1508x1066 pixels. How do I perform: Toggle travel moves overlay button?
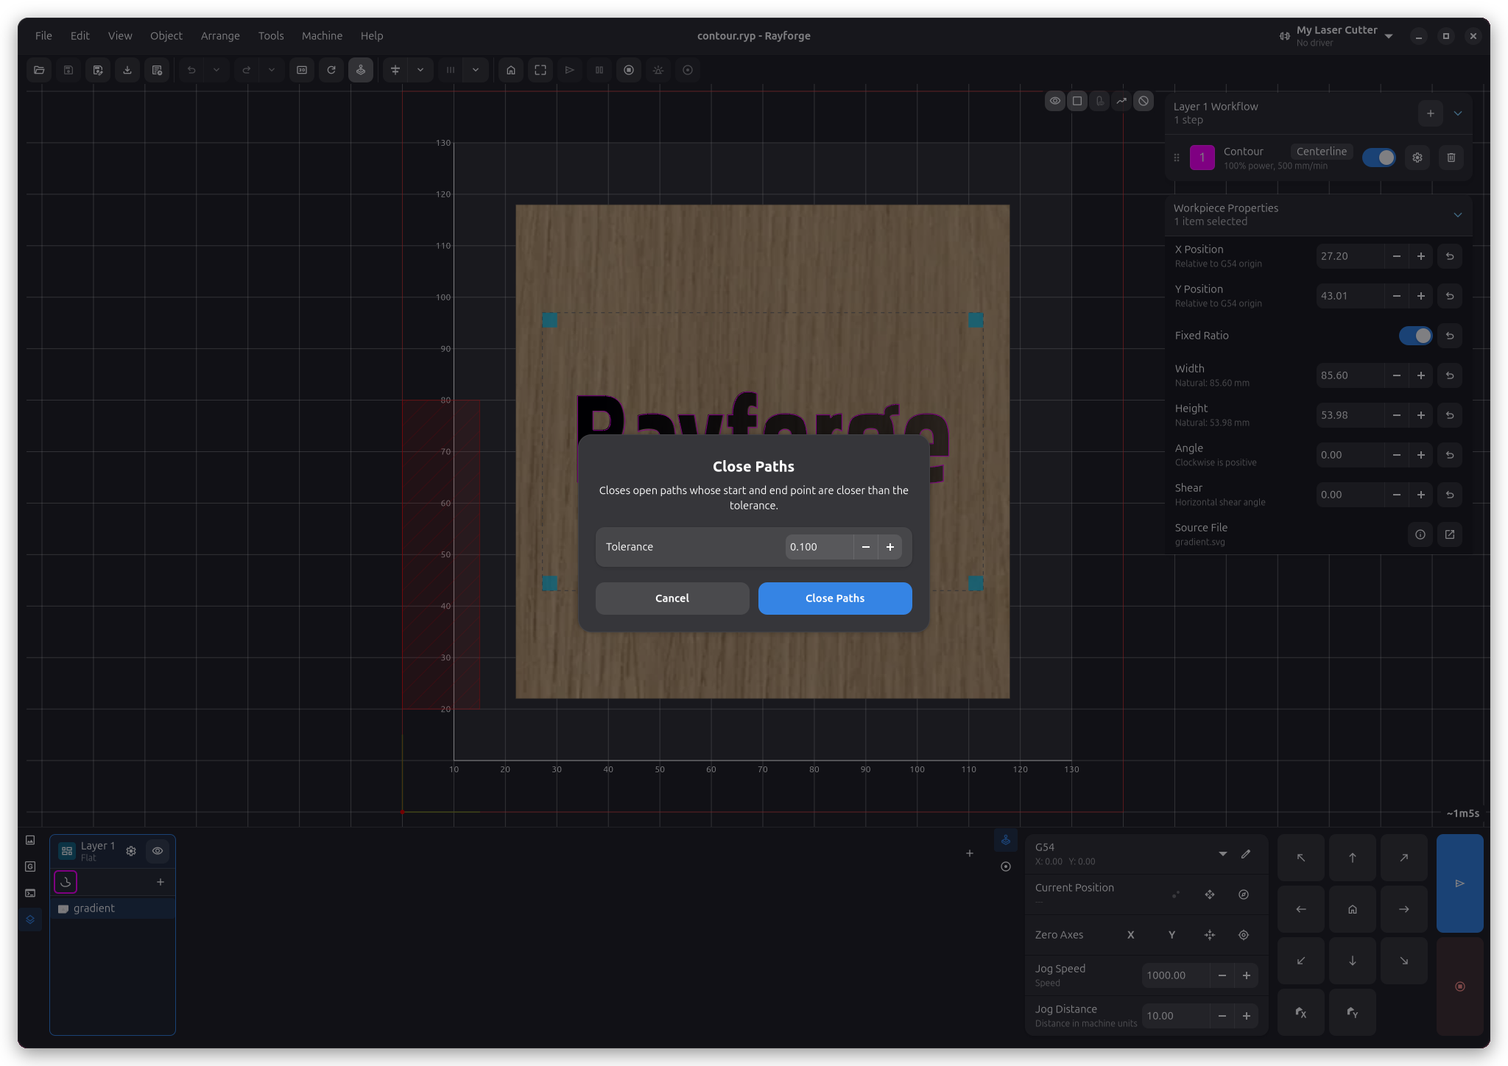(x=1121, y=101)
